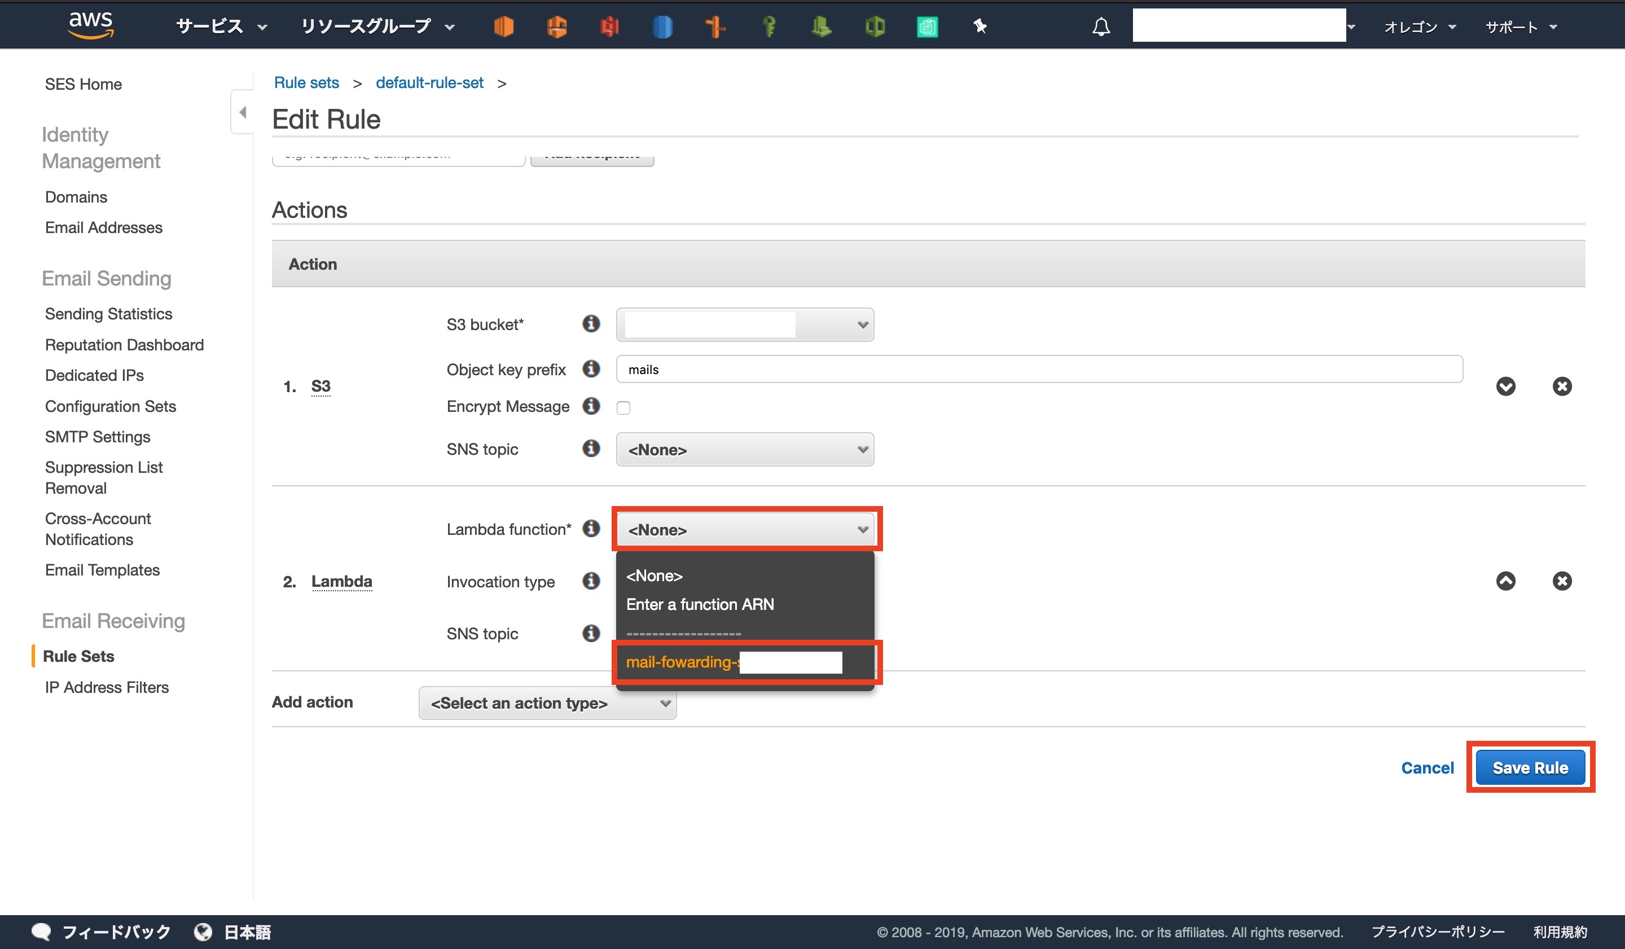
Task: Choose Enter a function ARN option
Action: coord(700,604)
